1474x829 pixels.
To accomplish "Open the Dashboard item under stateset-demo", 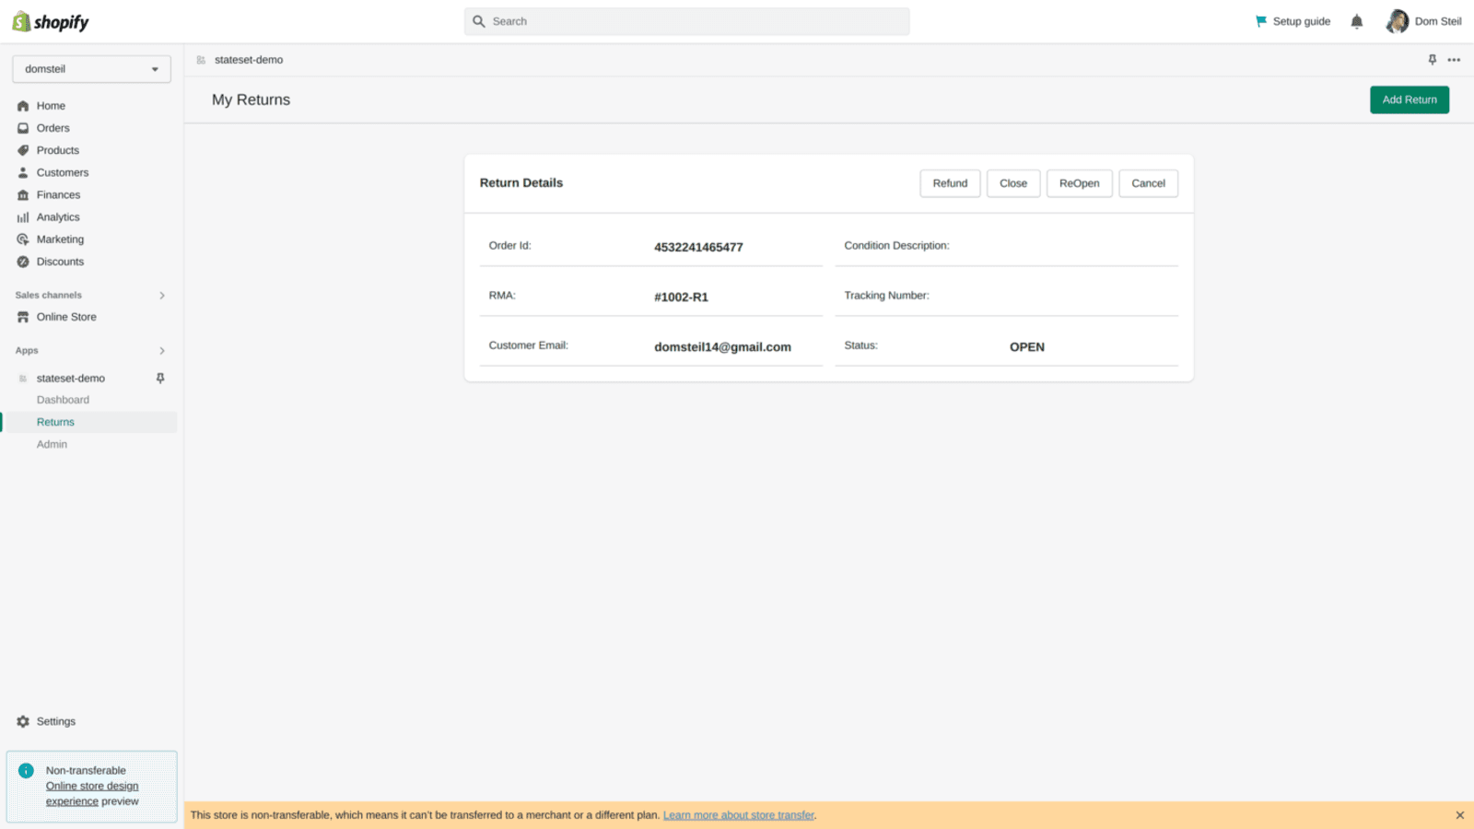I will coord(63,400).
